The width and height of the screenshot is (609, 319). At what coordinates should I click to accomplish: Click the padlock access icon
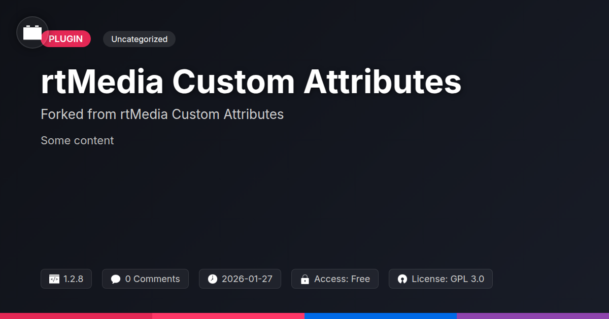[x=305, y=279]
